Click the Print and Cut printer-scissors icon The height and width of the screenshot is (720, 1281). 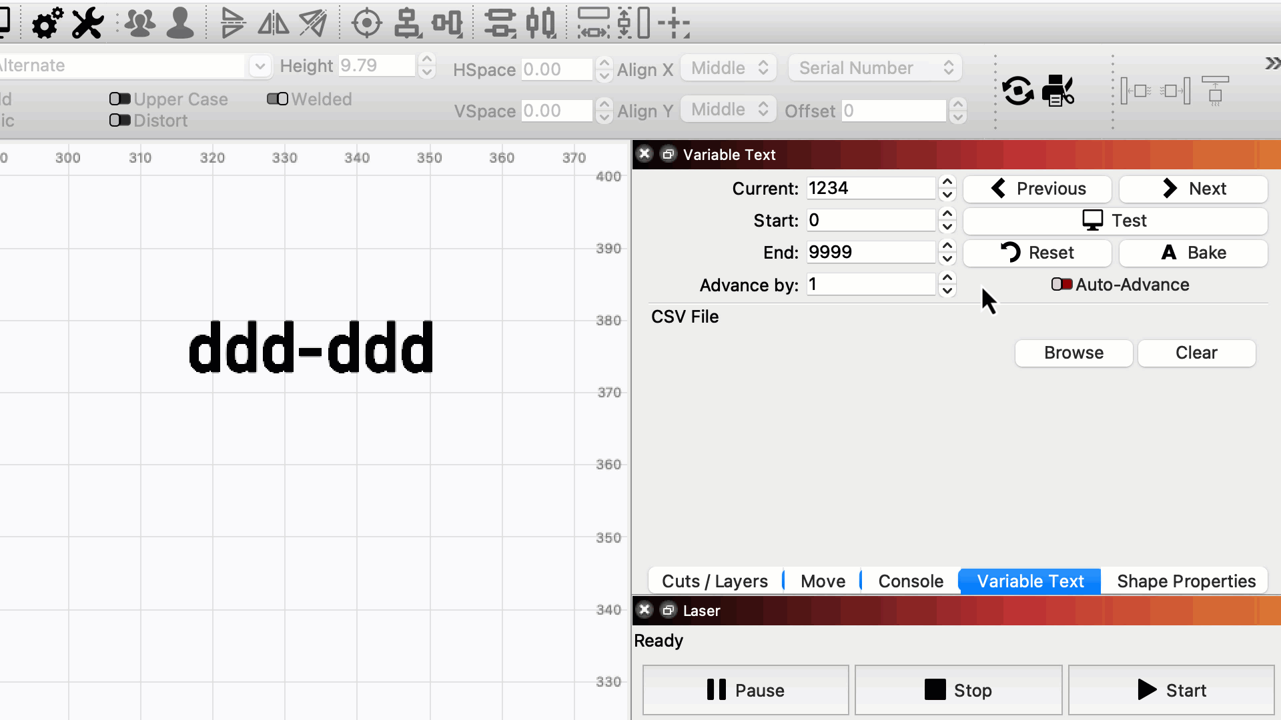(1058, 91)
